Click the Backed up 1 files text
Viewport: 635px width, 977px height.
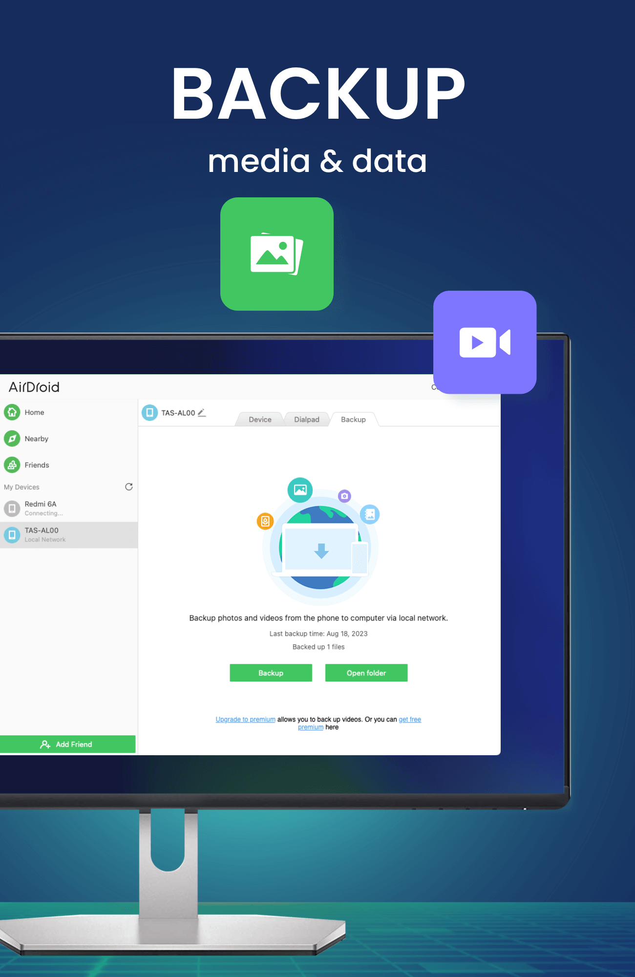(318, 647)
